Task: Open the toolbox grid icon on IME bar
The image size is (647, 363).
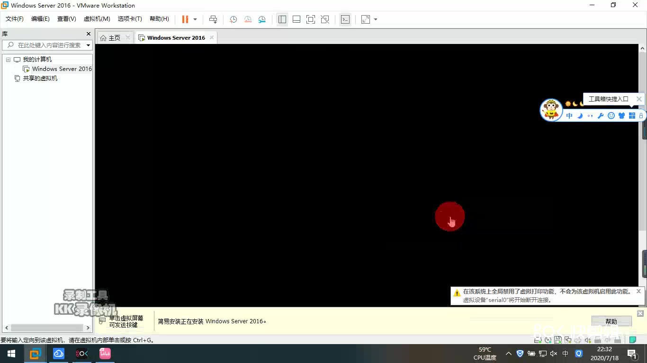Action: [632, 116]
